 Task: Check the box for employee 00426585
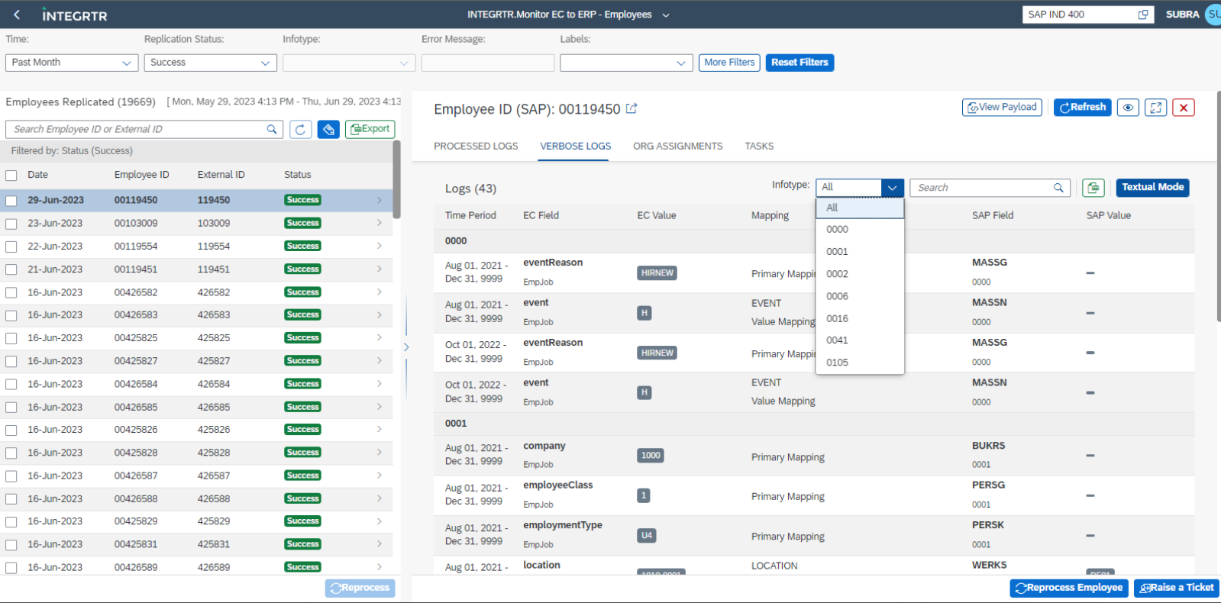(11, 407)
